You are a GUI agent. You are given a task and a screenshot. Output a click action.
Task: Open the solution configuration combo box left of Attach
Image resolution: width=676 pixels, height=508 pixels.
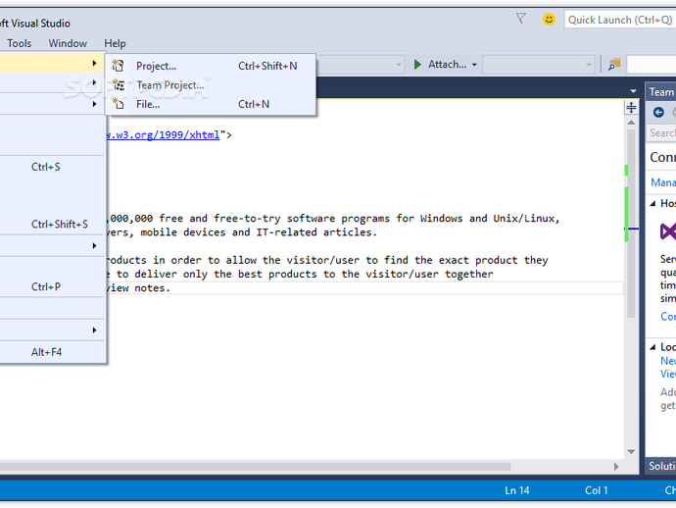click(x=361, y=65)
